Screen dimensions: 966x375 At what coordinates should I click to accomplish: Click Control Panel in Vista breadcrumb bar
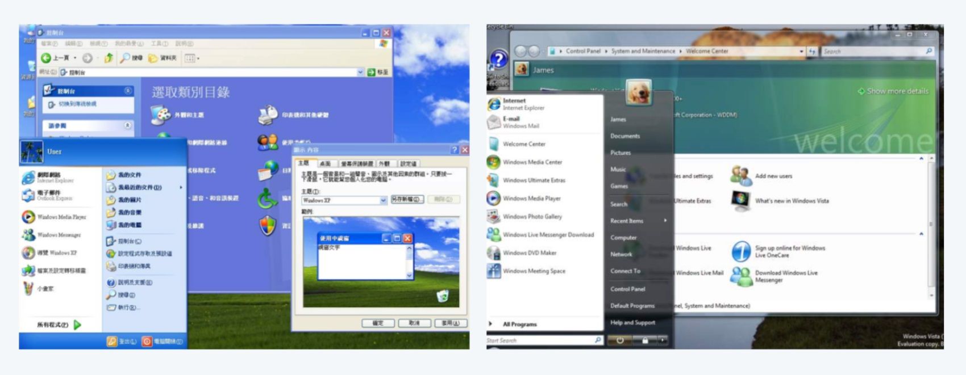tap(583, 51)
